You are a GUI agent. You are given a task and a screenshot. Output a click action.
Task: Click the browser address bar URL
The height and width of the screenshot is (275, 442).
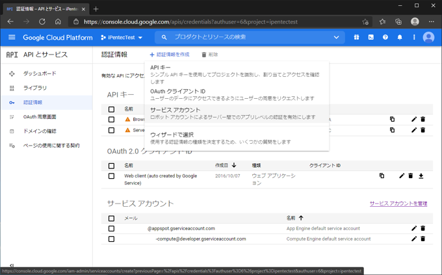pyautogui.click(x=190, y=21)
